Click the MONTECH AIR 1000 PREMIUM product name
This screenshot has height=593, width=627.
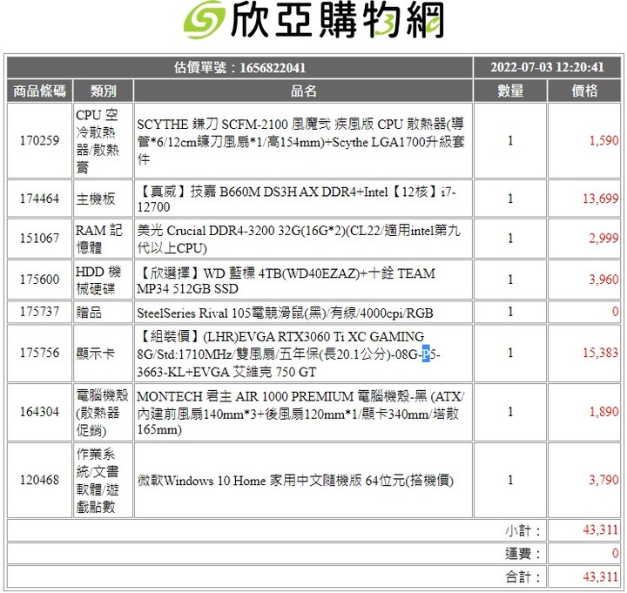pyautogui.click(x=300, y=413)
